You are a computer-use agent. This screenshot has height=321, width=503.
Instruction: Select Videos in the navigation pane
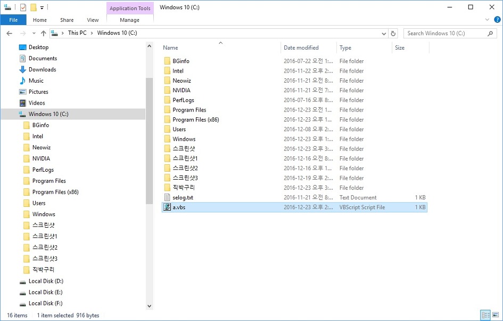(x=37, y=103)
